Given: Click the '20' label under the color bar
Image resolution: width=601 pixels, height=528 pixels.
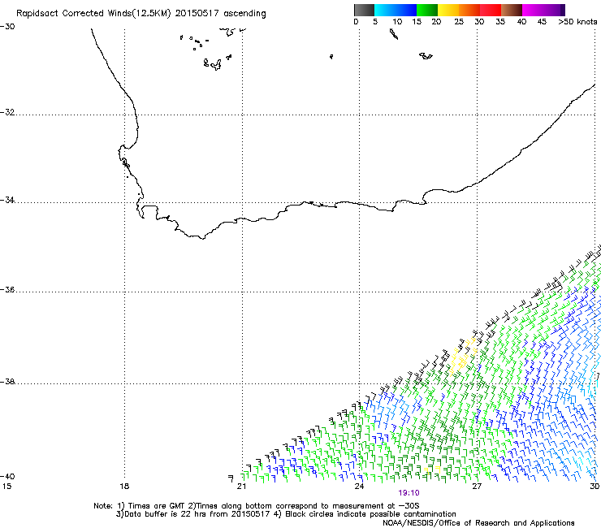Looking at the screenshot, I should coord(436,22).
